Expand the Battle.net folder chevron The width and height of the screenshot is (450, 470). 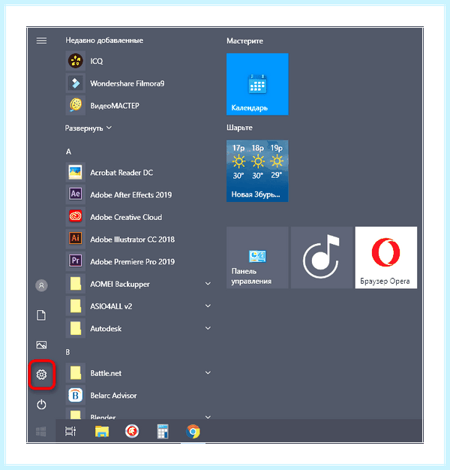coord(208,373)
